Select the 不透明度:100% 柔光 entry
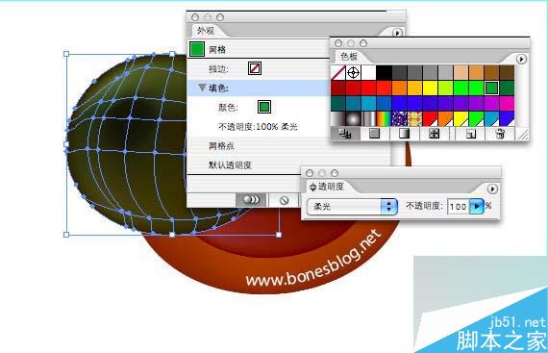The width and height of the screenshot is (548, 353). [258, 127]
